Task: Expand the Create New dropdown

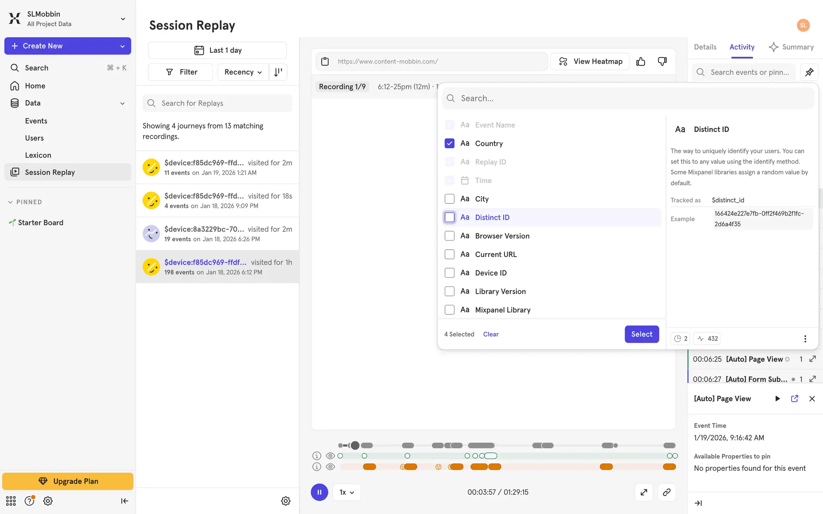Action: [122, 46]
